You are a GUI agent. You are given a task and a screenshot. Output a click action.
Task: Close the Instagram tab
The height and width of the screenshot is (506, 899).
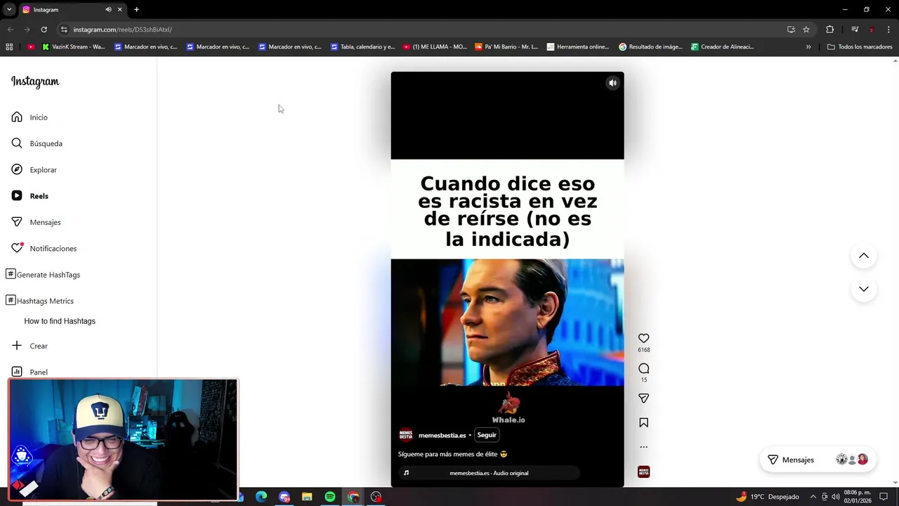click(x=119, y=10)
